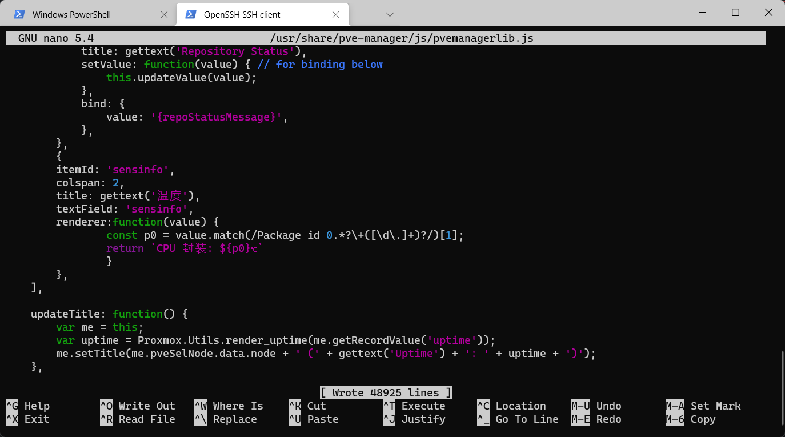Click the render_uptime variable line

point(276,340)
